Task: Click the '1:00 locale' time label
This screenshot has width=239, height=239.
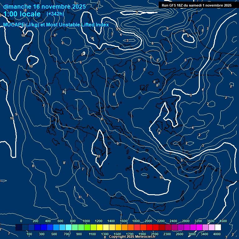Action: pyautogui.click(x=22, y=14)
